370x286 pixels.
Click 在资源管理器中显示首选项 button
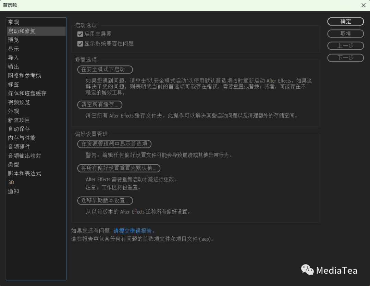click(114, 144)
